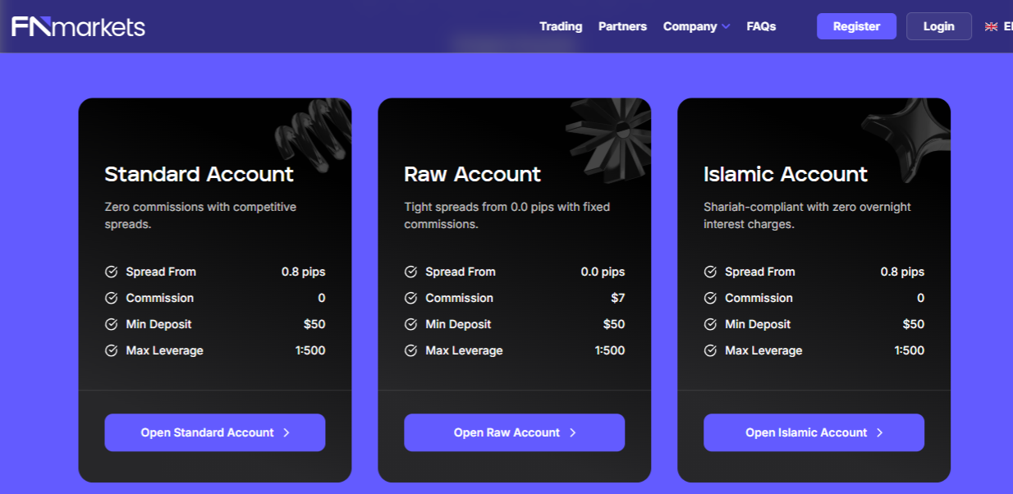
Task: Click Open Standard Account button
Action: coord(215,432)
